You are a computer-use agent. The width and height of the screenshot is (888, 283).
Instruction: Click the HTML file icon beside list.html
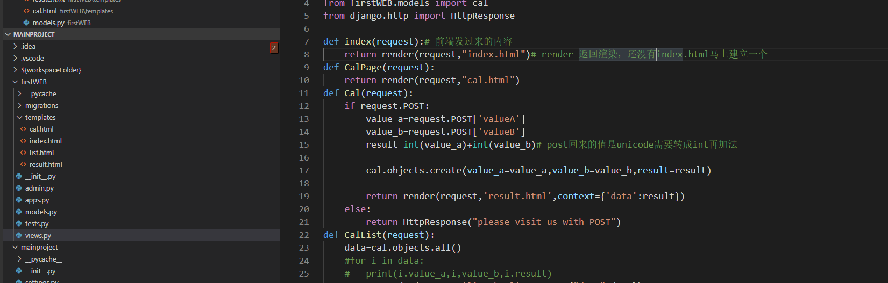23,153
